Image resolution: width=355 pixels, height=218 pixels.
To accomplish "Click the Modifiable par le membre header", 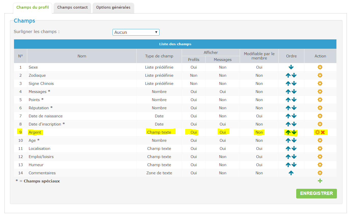I will (259, 56).
